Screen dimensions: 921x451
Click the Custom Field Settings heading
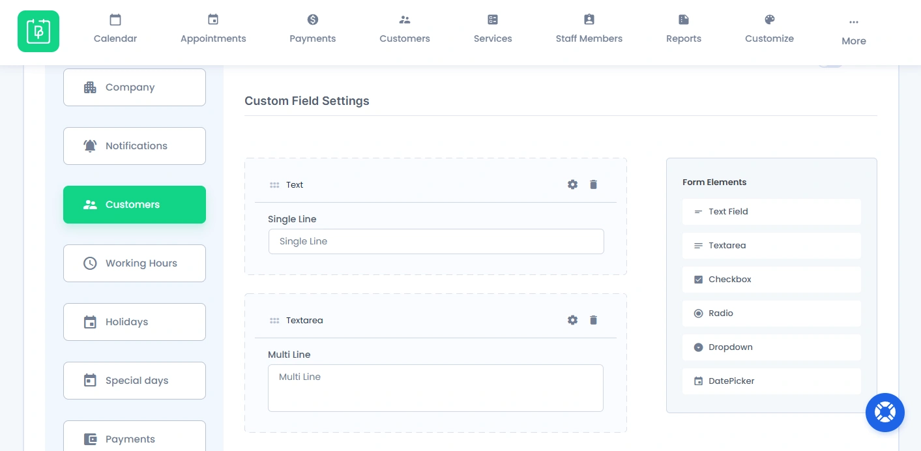pos(307,101)
